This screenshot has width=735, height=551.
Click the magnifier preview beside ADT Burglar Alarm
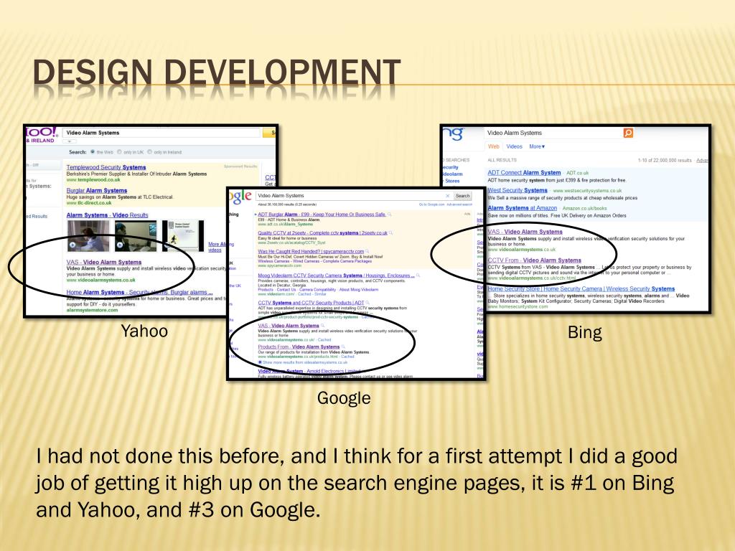(390, 215)
